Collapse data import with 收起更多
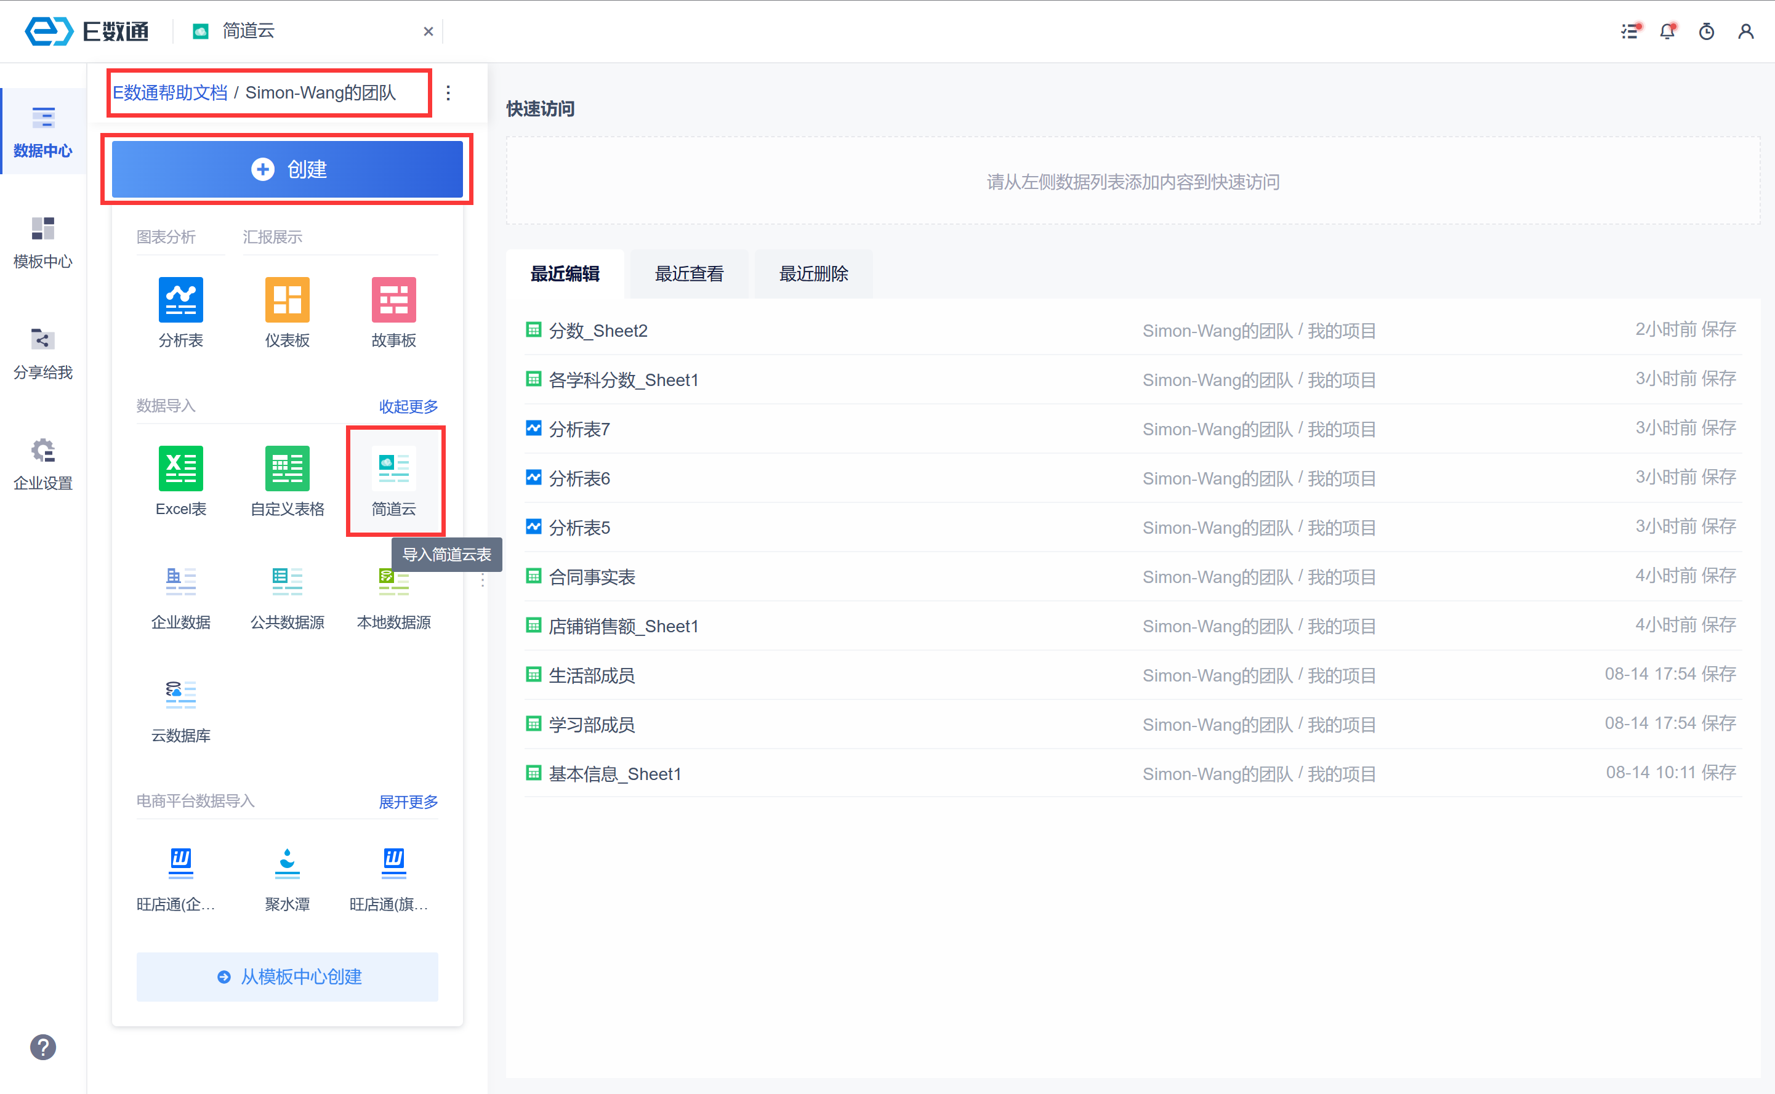The height and width of the screenshot is (1094, 1775). click(408, 406)
